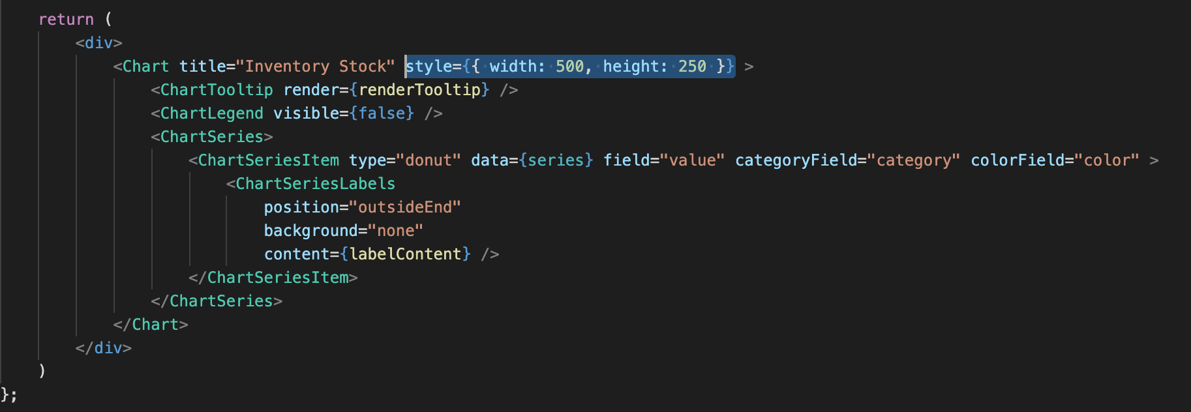Click the "outsideEnd" position value
Viewport: 1191px width, 412px height.
405,207
